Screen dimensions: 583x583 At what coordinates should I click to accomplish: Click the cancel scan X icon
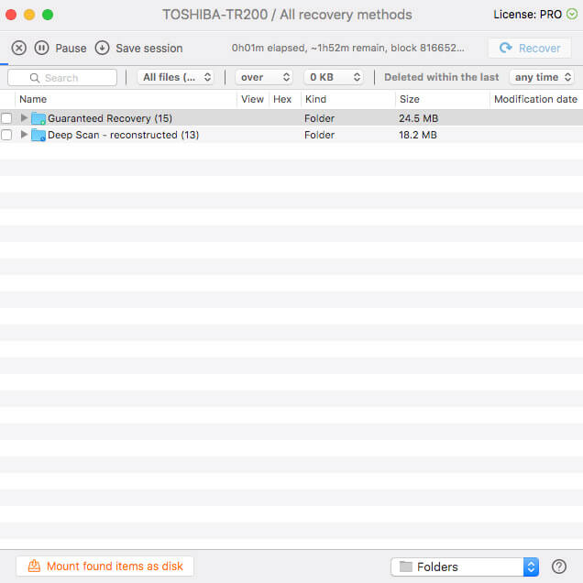pos(18,48)
